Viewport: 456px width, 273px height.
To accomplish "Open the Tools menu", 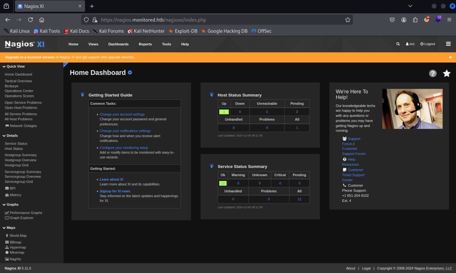I will (x=166, y=44).
